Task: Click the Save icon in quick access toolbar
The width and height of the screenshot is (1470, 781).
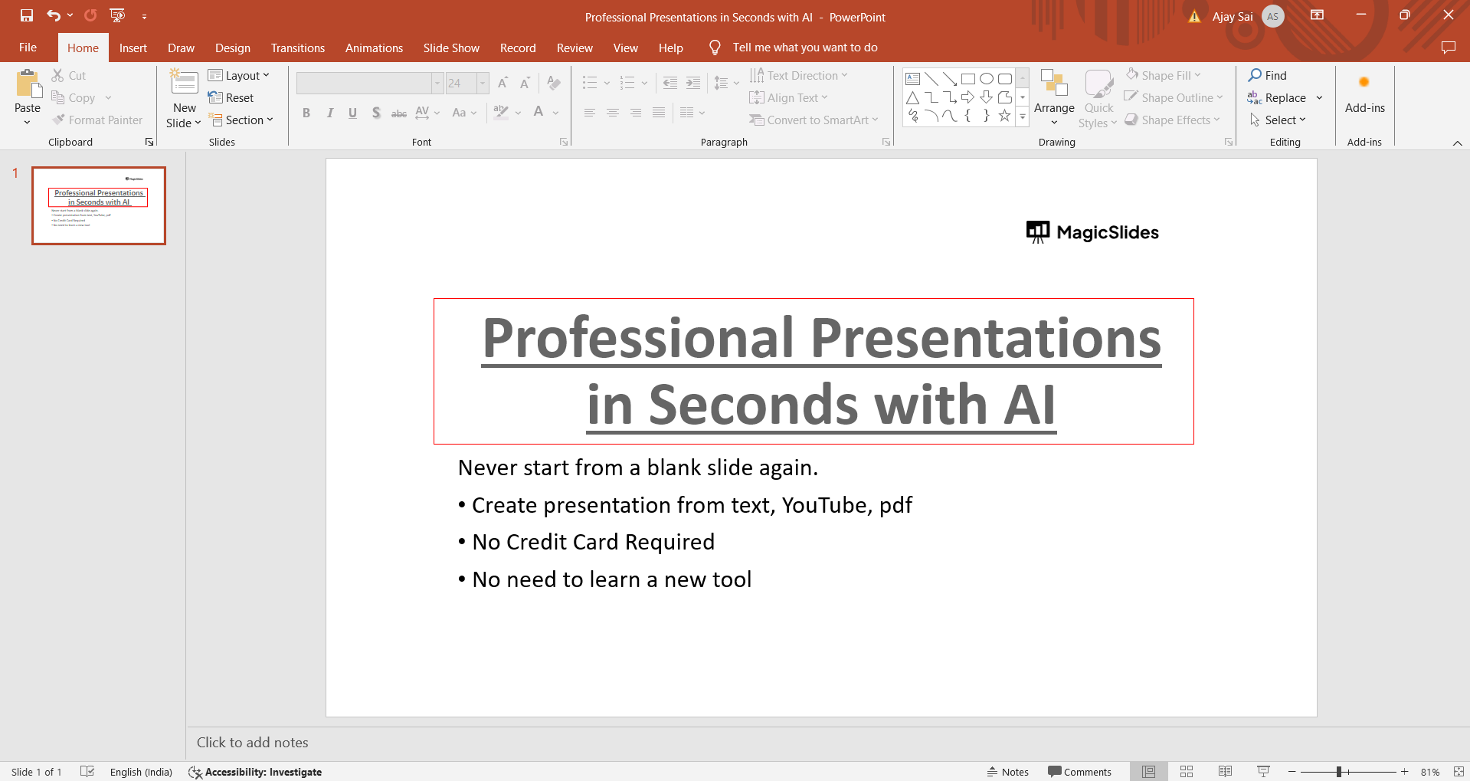Action: [x=27, y=15]
